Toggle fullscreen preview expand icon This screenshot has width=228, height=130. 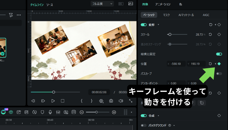tap(131, 101)
